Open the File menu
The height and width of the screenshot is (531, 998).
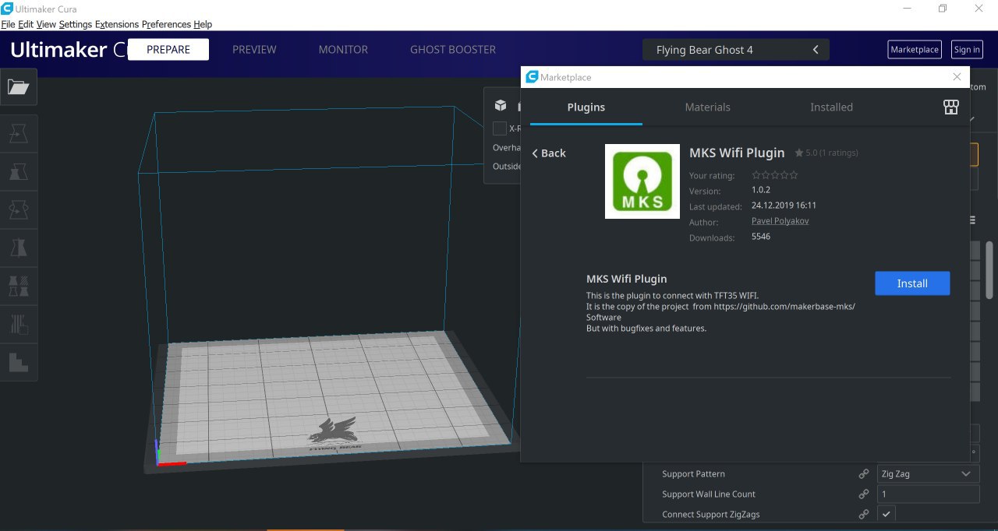coord(8,24)
